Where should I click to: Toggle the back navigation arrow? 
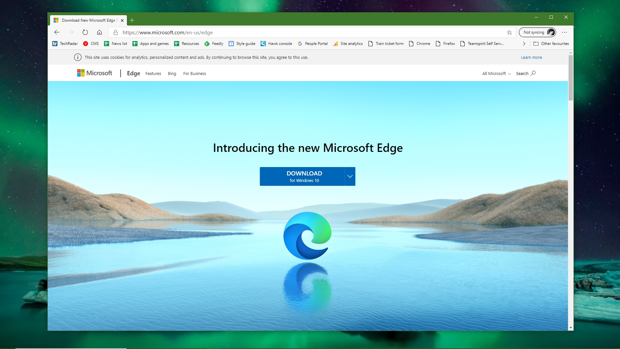[x=57, y=32]
